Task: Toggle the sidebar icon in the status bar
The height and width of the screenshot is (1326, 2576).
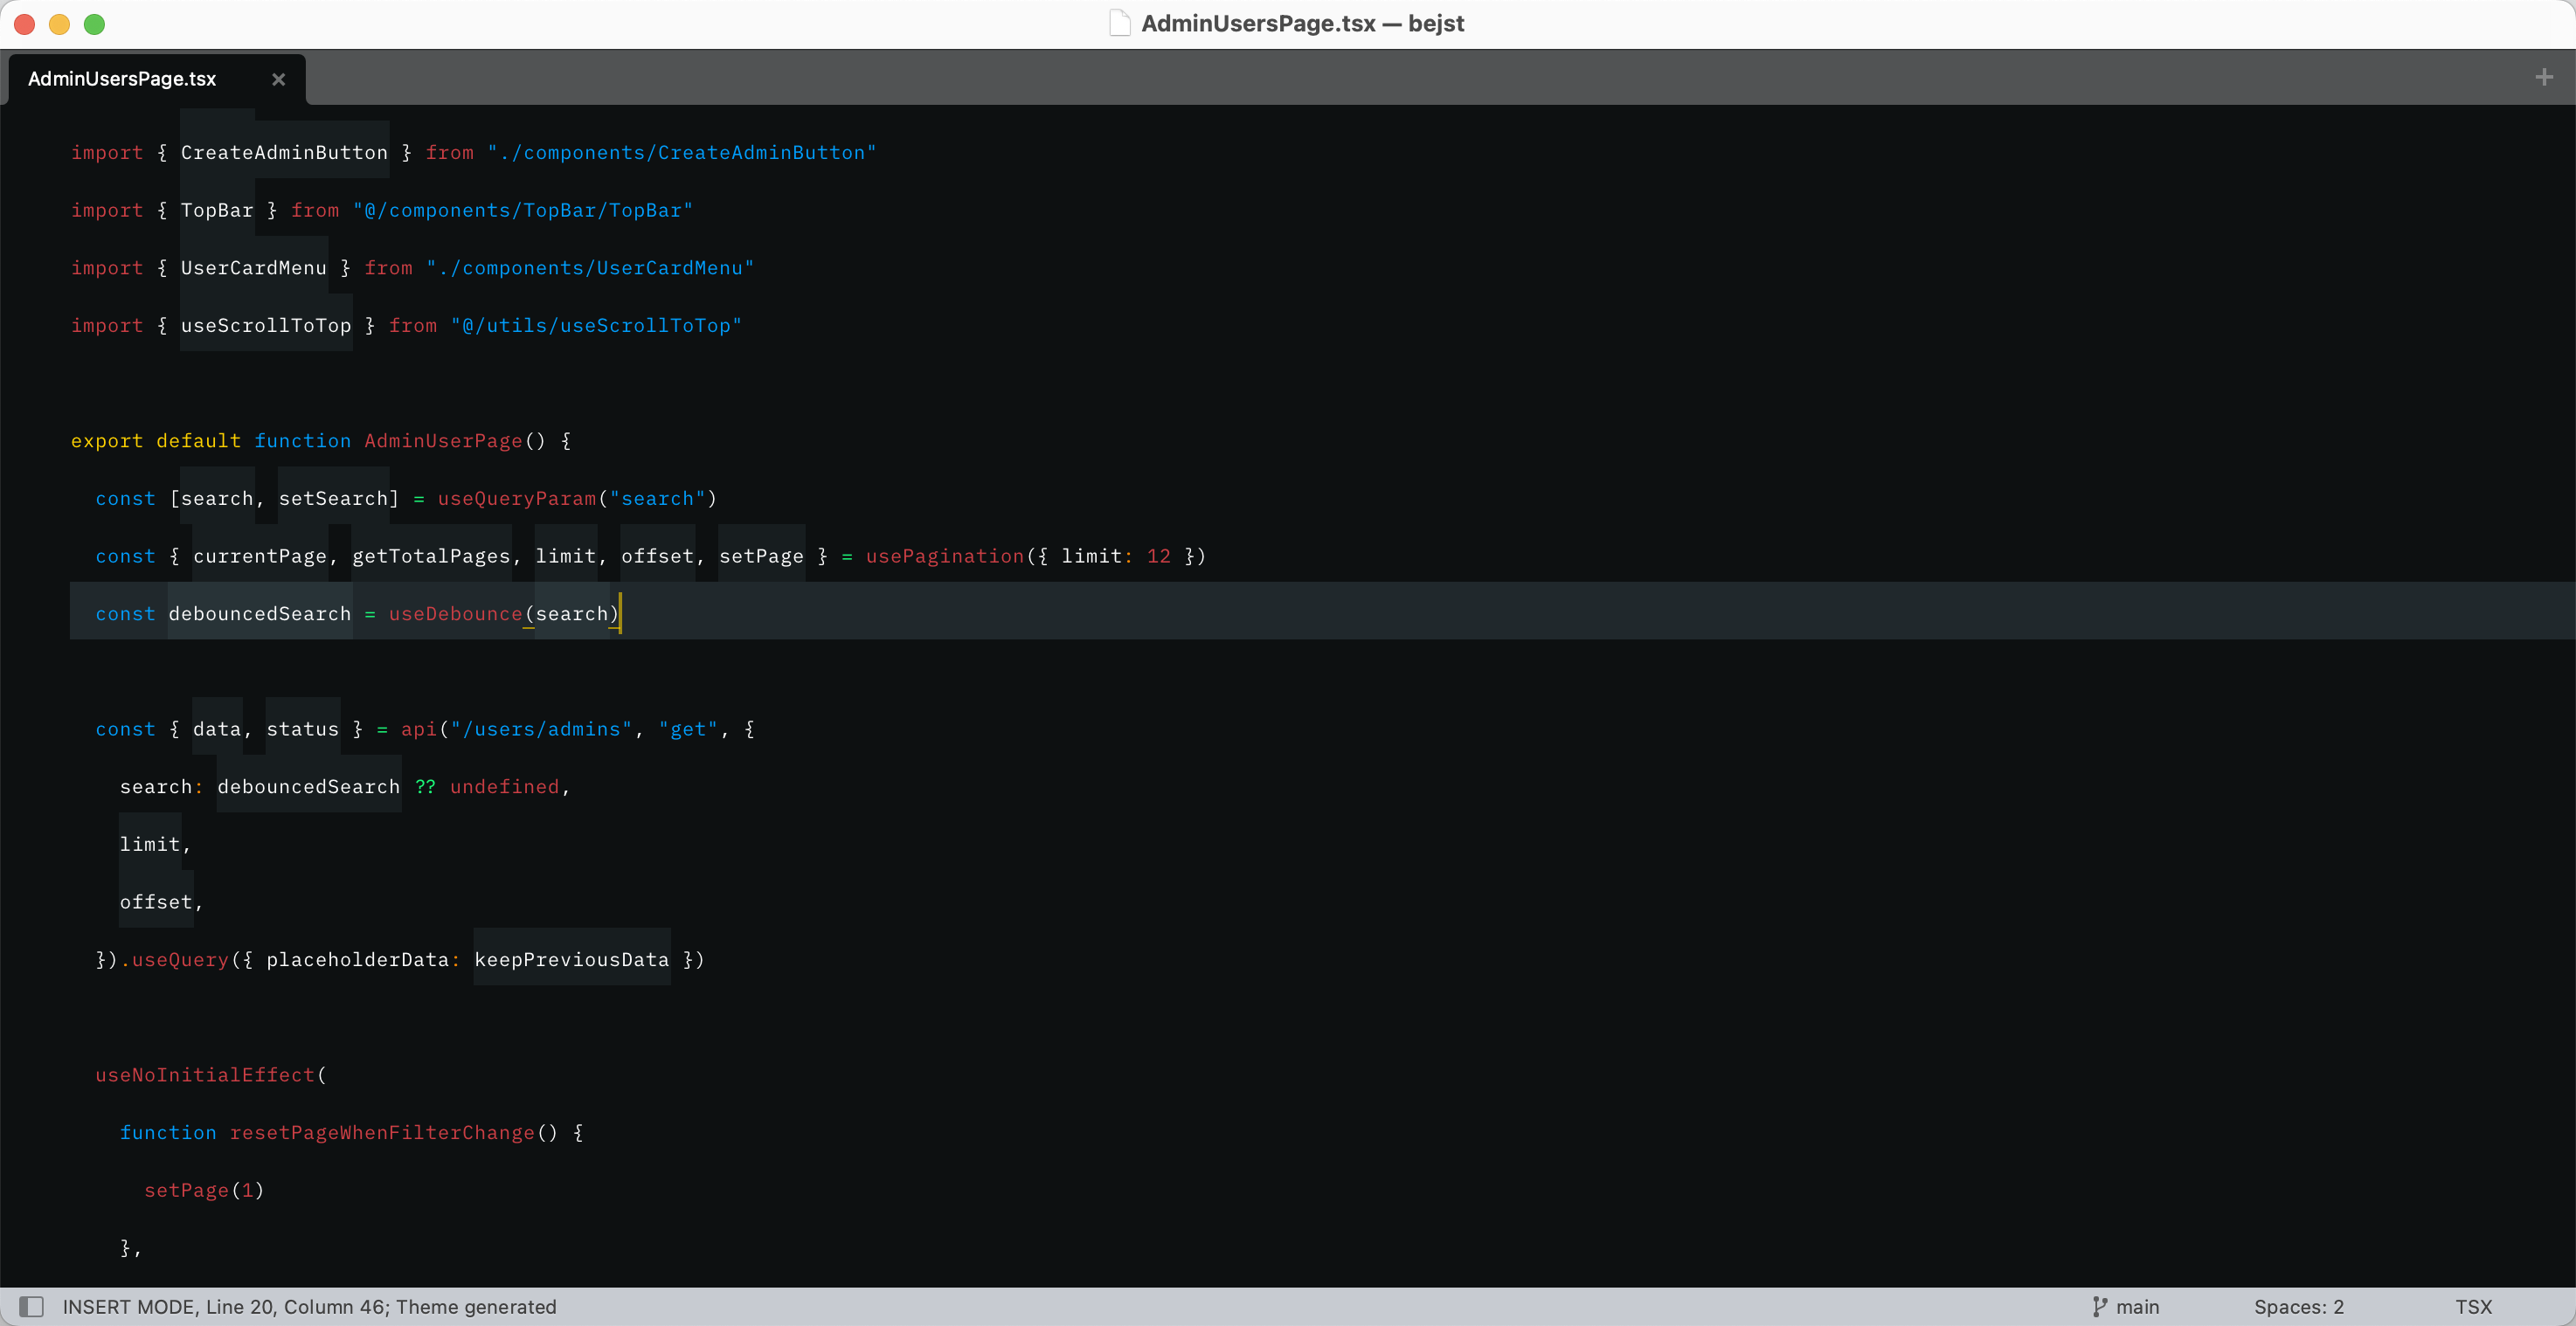Action: (x=32, y=1306)
